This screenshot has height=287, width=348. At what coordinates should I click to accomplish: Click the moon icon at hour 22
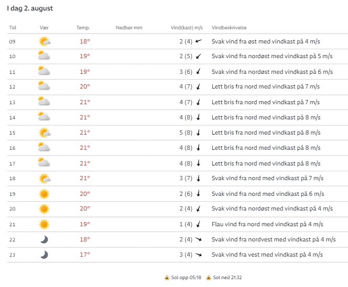[45, 239]
